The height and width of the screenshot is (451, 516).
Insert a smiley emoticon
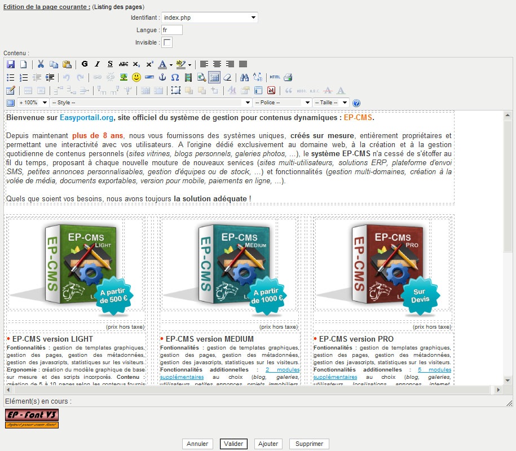[136, 77]
